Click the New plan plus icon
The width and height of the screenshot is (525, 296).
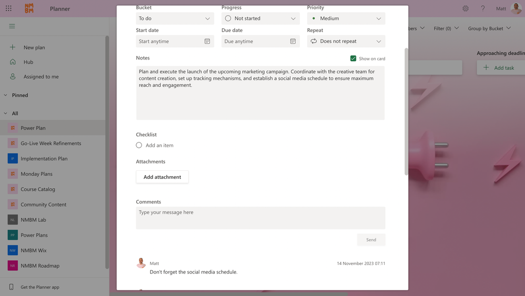click(13, 47)
